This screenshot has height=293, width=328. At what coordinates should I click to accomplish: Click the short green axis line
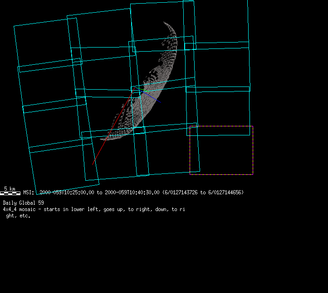pyautogui.click(x=137, y=90)
